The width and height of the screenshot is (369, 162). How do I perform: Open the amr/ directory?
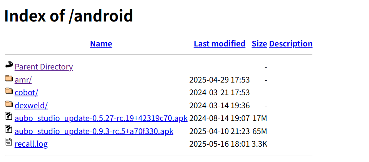23,80
